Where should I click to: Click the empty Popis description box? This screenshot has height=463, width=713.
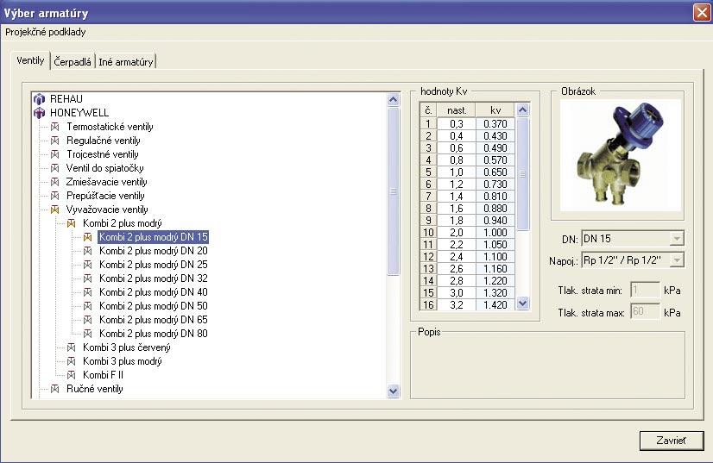tap(547, 367)
